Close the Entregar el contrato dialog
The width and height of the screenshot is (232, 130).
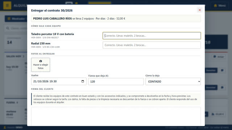pyautogui.click(x=200, y=10)
